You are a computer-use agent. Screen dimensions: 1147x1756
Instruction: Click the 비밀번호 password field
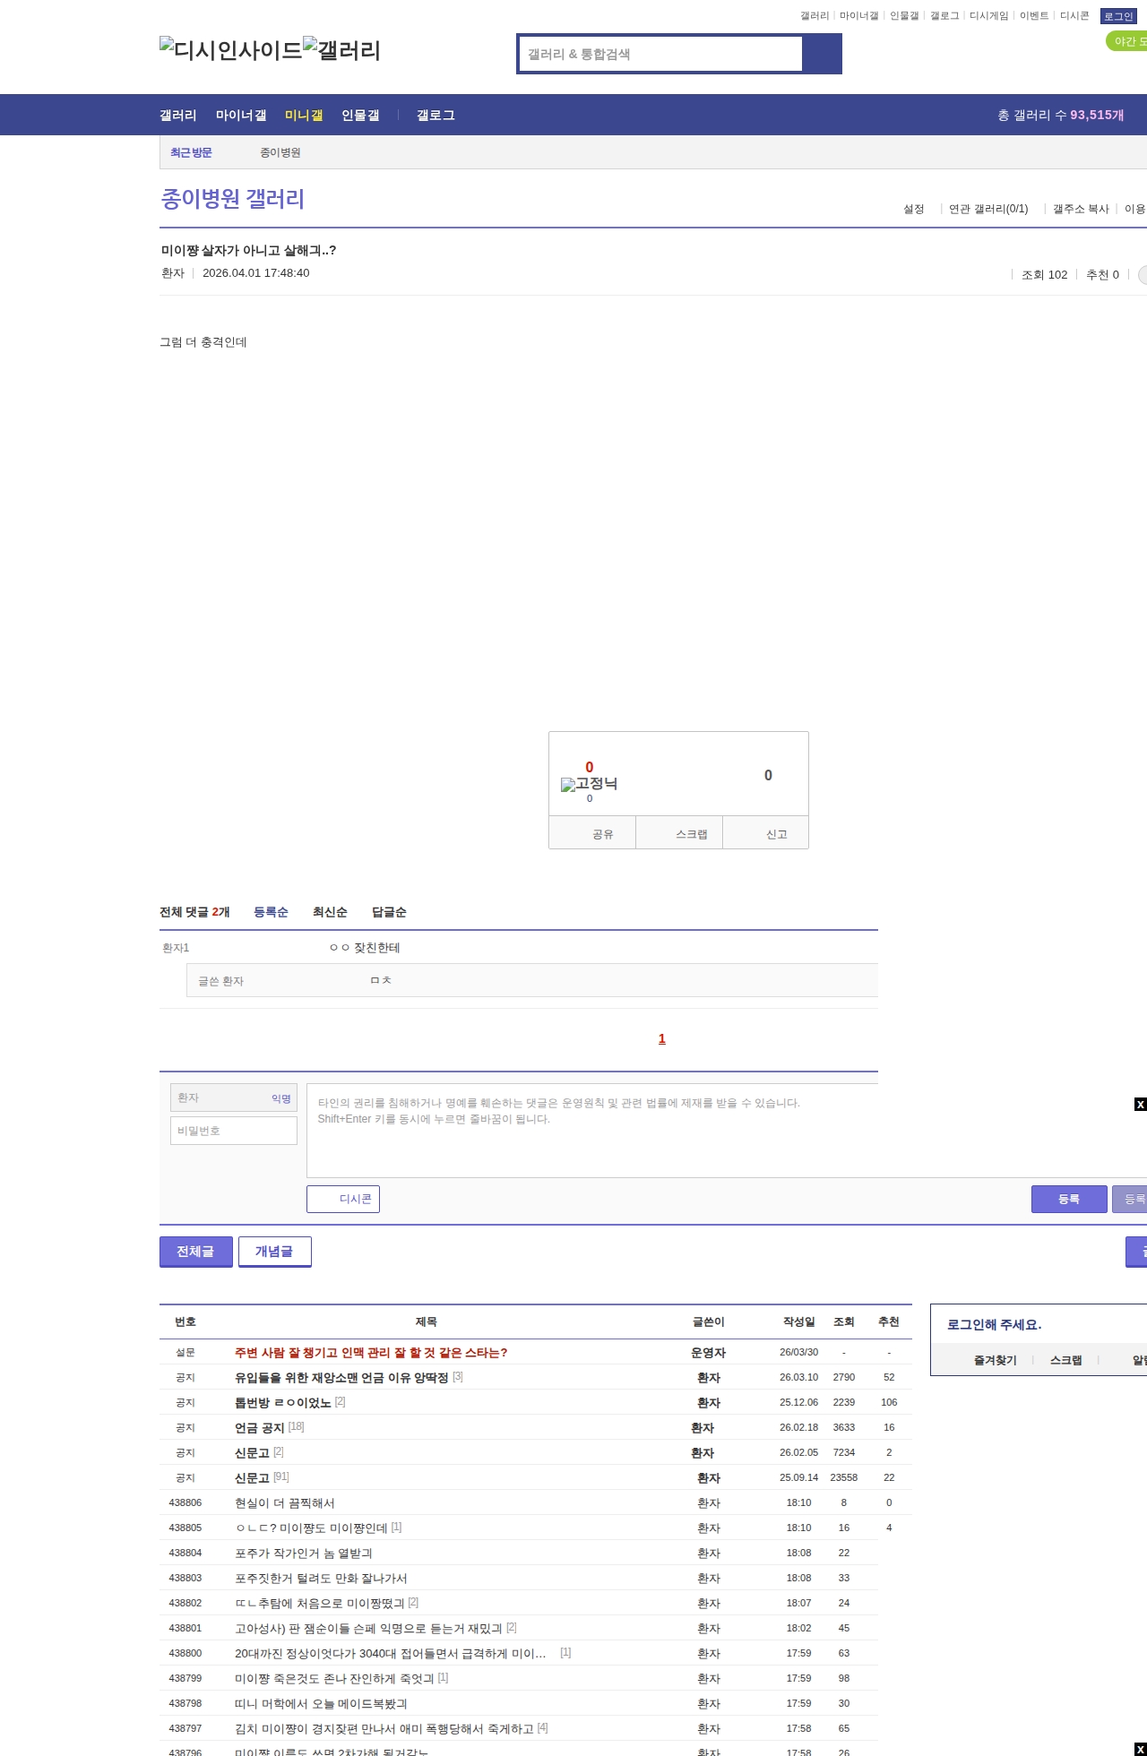click(233, 1131)
